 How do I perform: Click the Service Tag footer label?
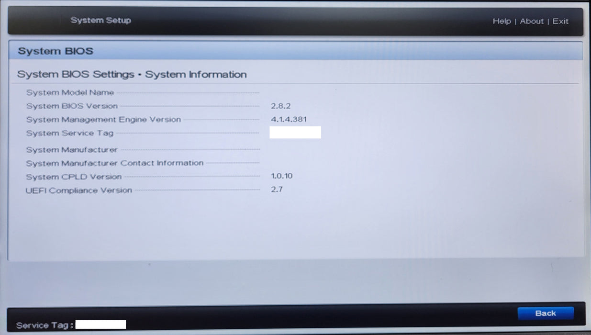pos(45,325)
